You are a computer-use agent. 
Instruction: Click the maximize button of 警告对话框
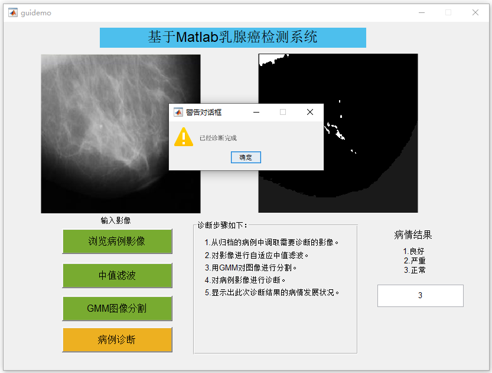tap(283, 112)
